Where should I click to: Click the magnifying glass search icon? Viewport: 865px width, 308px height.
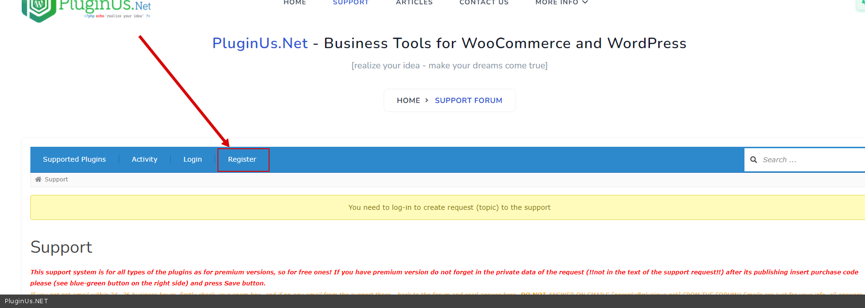(x=754, y=160)
